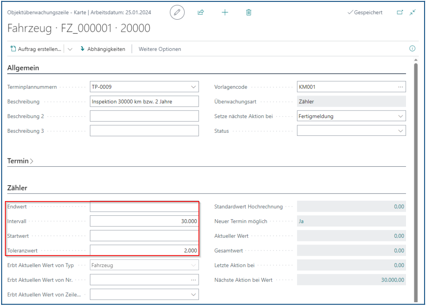The height and width of the screenshot is (306, 426).
Task: Open Erbt Aktuellen Wert von Typ dropdown
Action: click(x=194, y=265)
